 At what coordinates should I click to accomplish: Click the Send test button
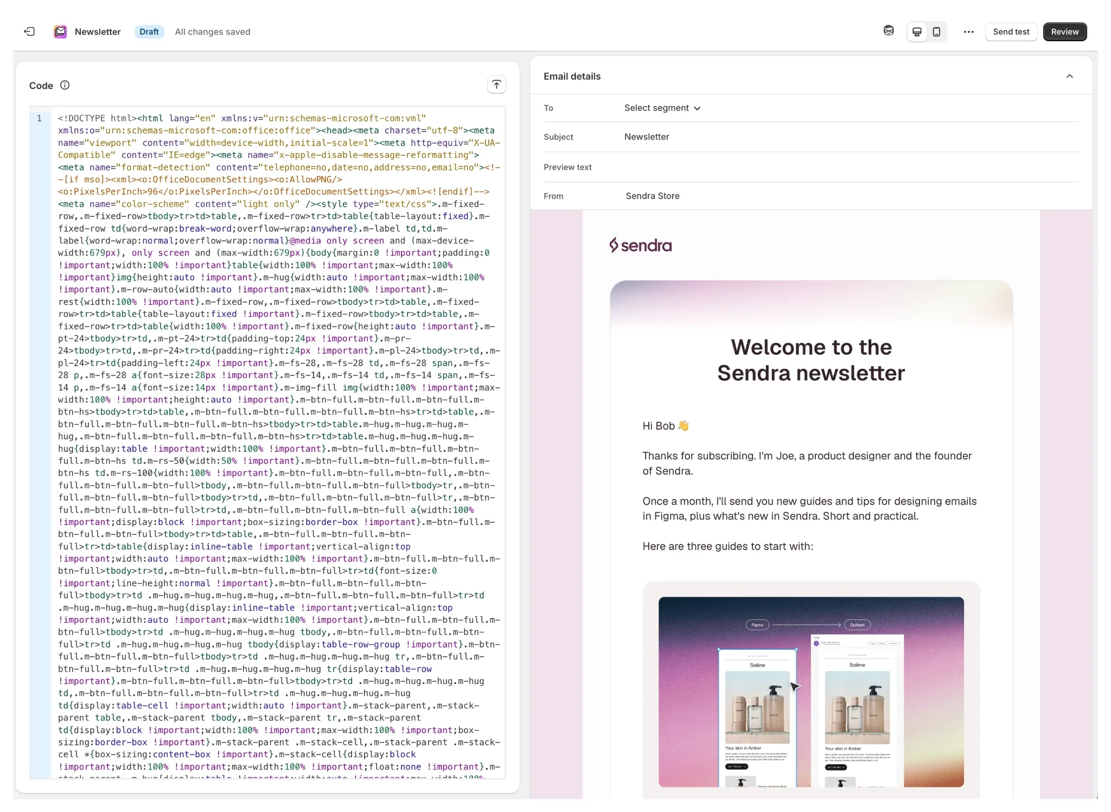(1011, 31)
